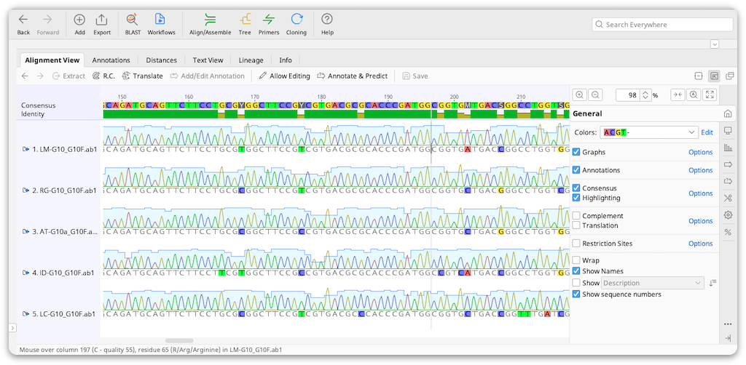Switch to the Annotations tab
This screenshot has height=365, width=746.
pos(111,60)
